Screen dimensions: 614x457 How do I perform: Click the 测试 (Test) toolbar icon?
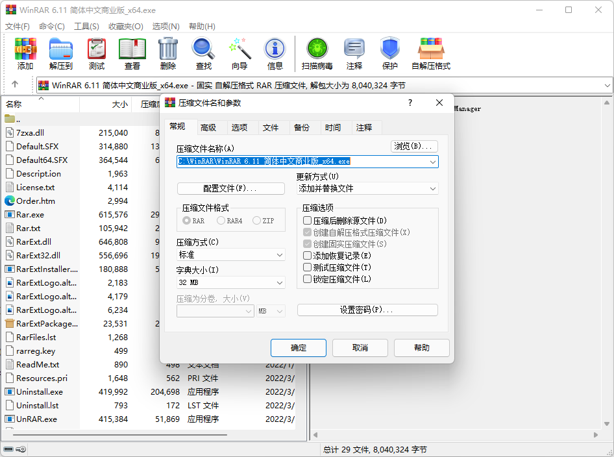[97, 53]
